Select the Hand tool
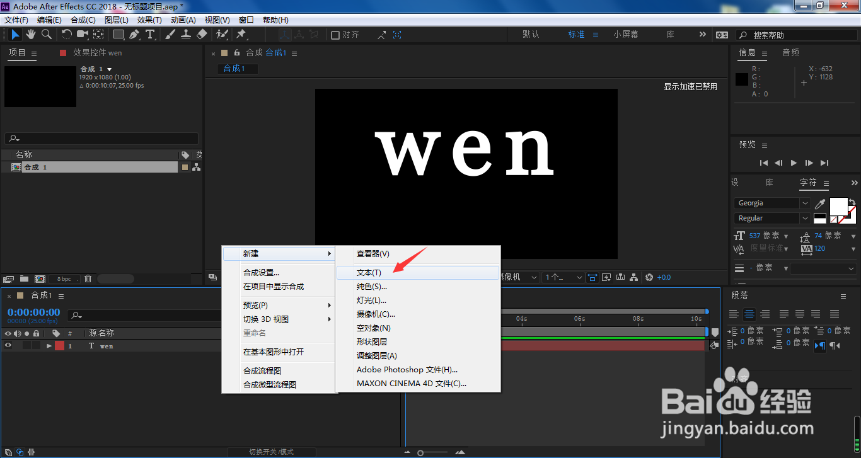The height and width of the screenshot is (458, 861). [30, 34]
